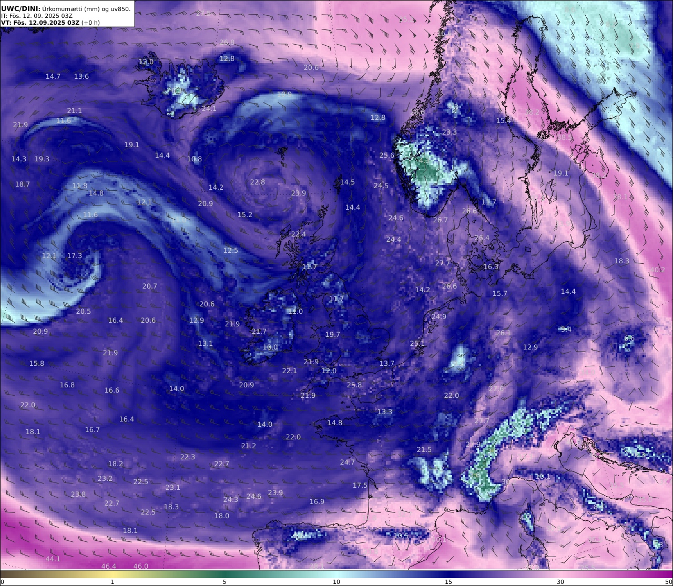Click the VT valid time line

50,23
